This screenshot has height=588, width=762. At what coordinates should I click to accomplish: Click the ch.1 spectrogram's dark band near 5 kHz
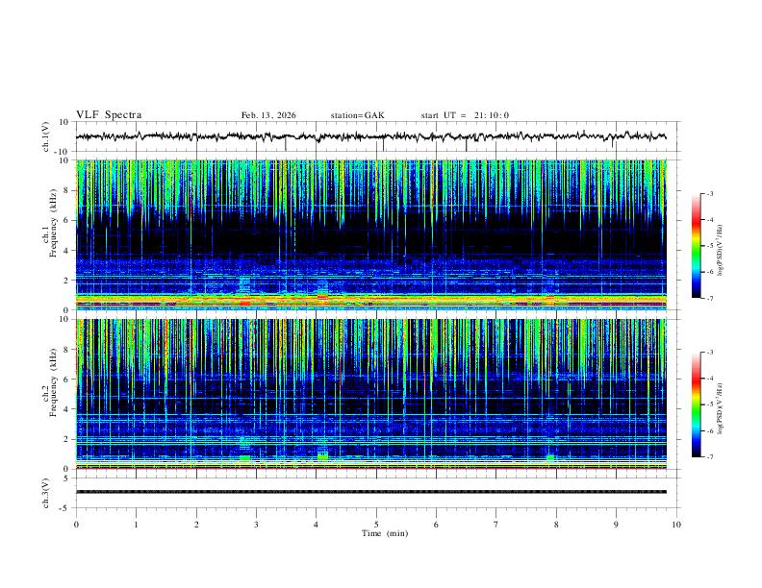click(370, 237)
